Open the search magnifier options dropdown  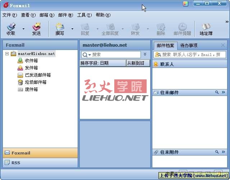pos(87,55)
